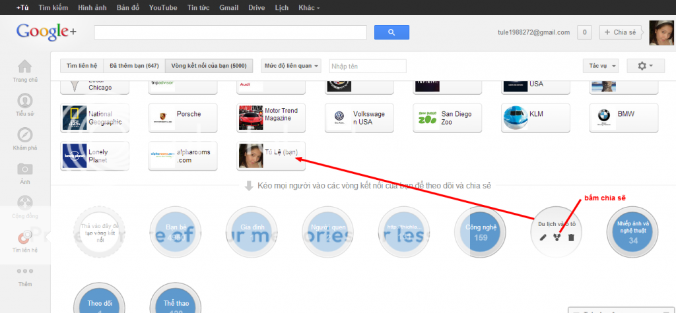Click the share icon on Du lịch circle

557,237
